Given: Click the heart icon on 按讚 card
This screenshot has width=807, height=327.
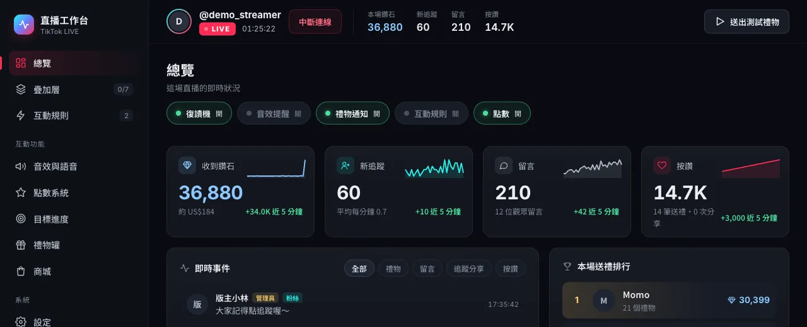Looking at the screenshot, I should tap(662, 166).
